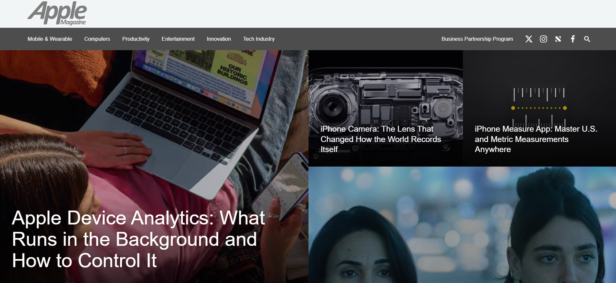Open the Innovation menu item
The height and width of the screenshot is (283, 616).
[219, 39]
